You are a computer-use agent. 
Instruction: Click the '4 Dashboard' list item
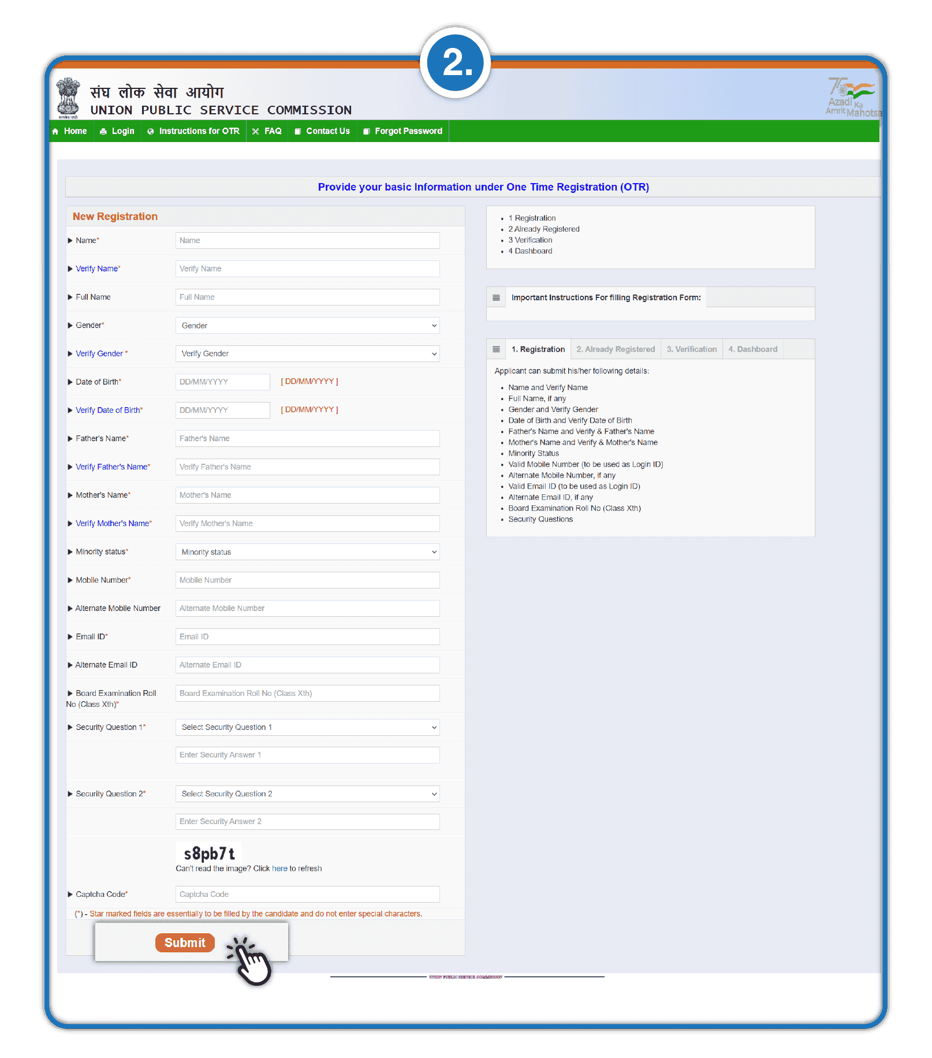pos(530,251)
